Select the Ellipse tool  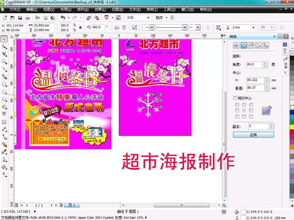(x=4, y=92)
